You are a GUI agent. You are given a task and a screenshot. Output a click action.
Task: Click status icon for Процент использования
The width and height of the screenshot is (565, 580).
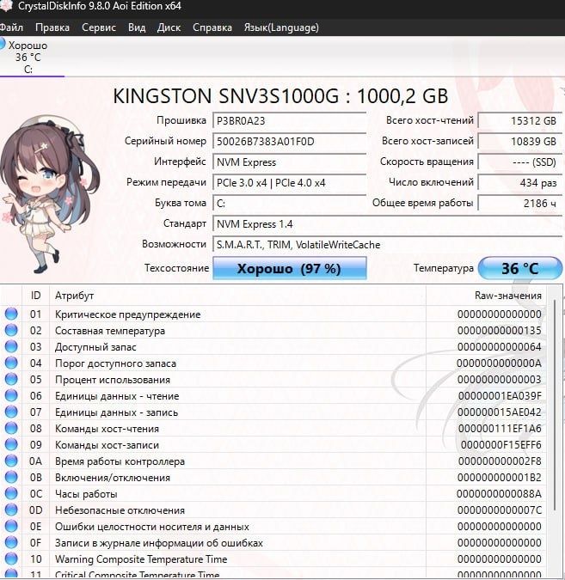pos(11,379)
